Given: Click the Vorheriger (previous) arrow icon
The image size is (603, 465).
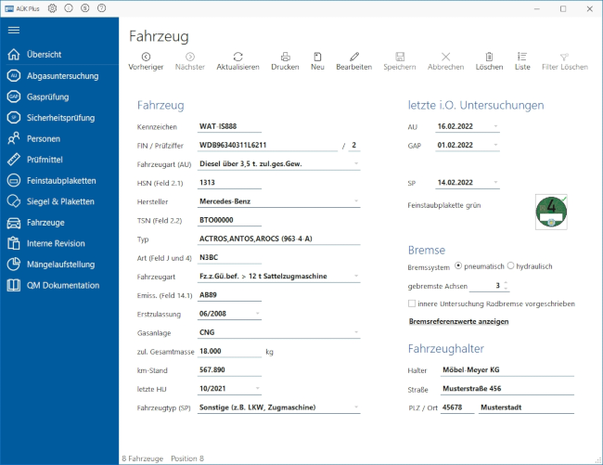Looking at the screenshot, I should pos(147,57).
